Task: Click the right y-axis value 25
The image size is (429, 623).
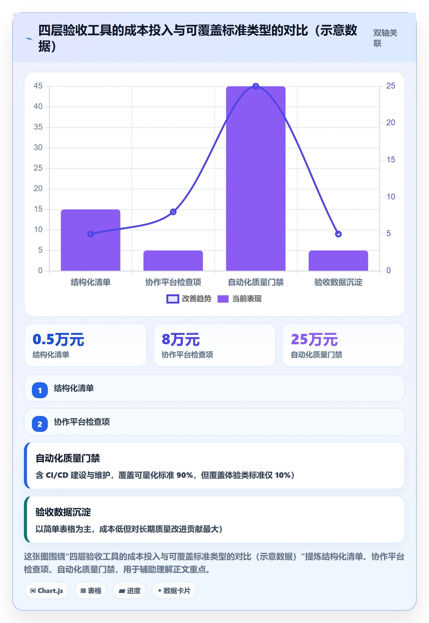Action: pos(391,86)
